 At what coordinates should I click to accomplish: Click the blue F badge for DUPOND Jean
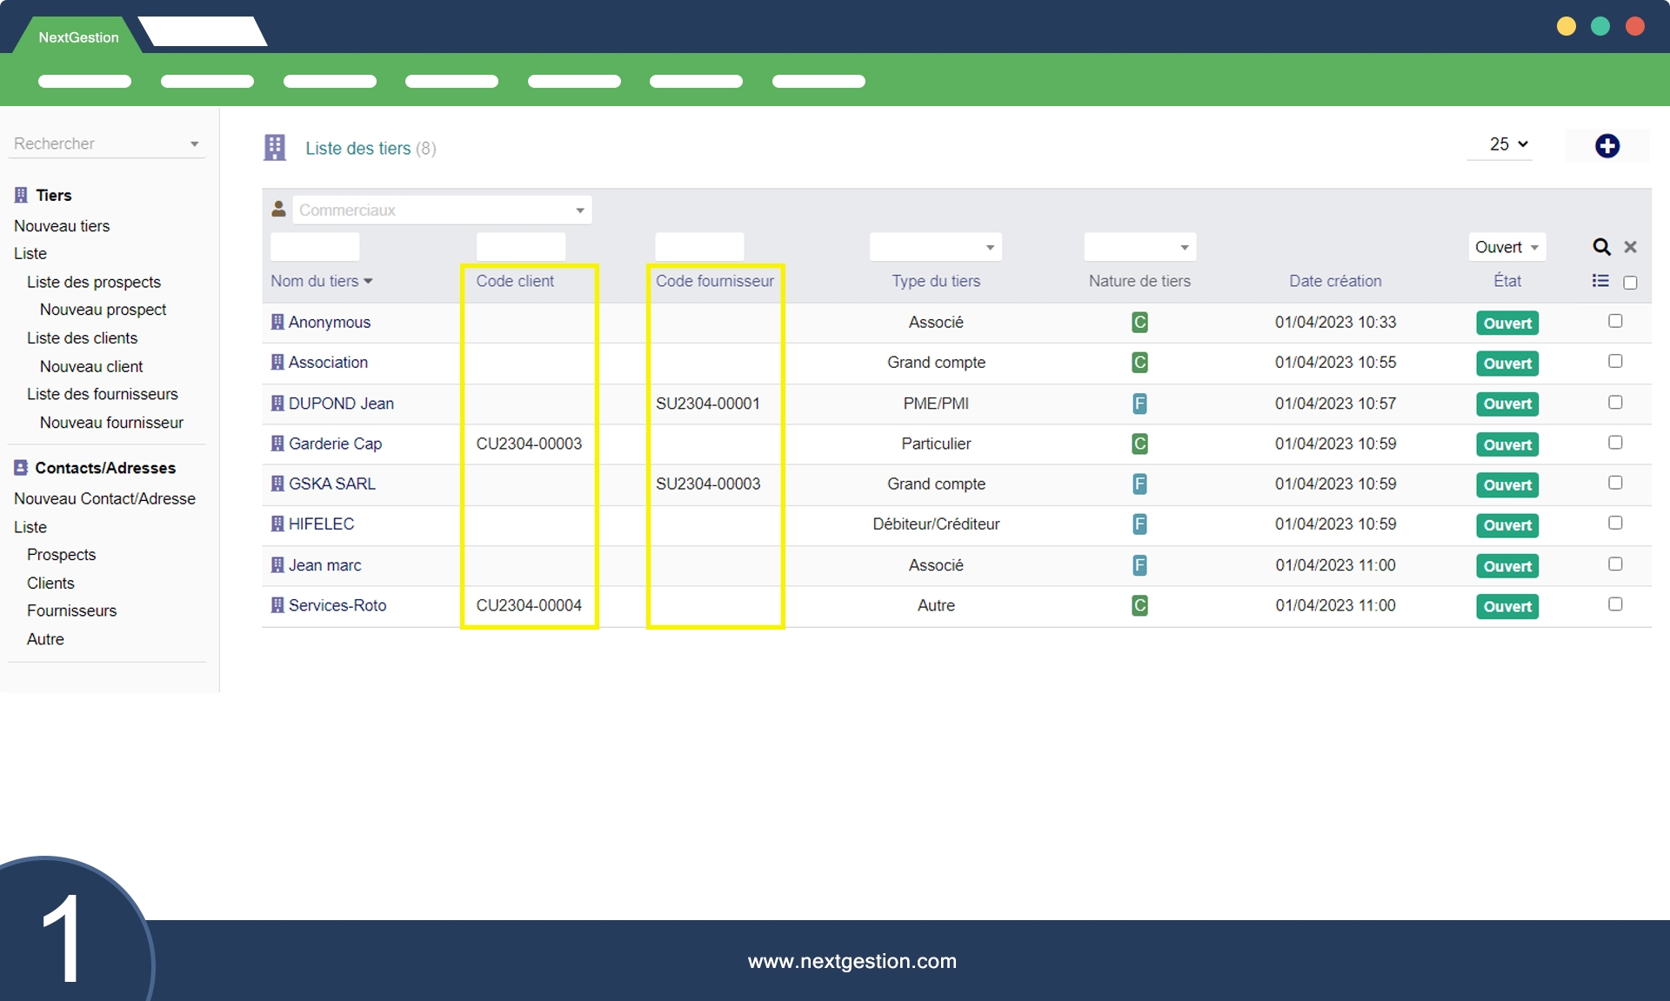click(1139, 404)
